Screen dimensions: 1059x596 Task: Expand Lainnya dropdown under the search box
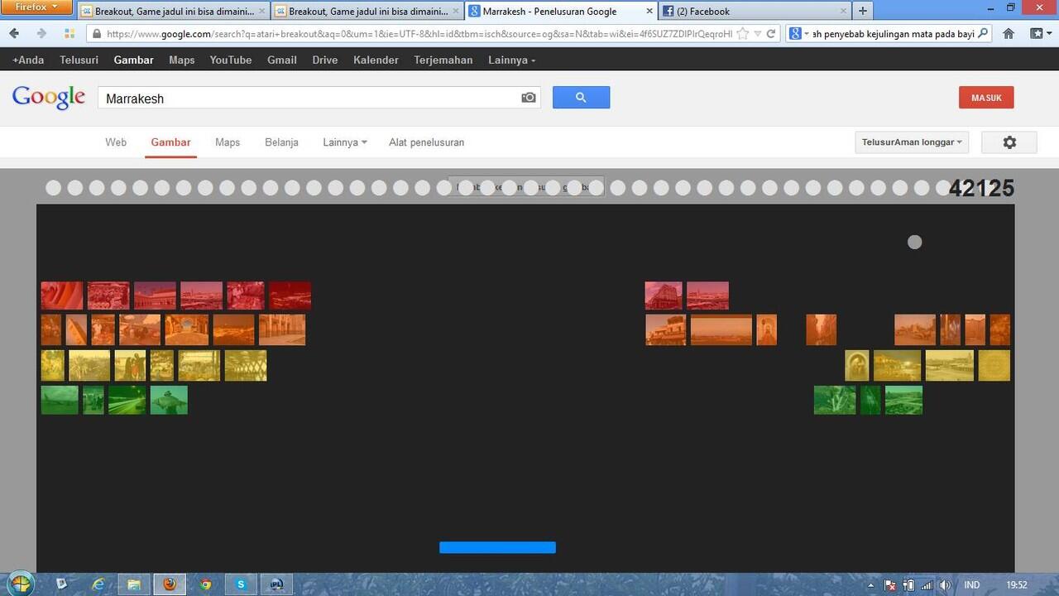pos(345,142)
